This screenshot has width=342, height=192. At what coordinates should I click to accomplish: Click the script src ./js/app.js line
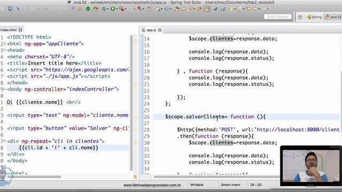click(58, 76)
